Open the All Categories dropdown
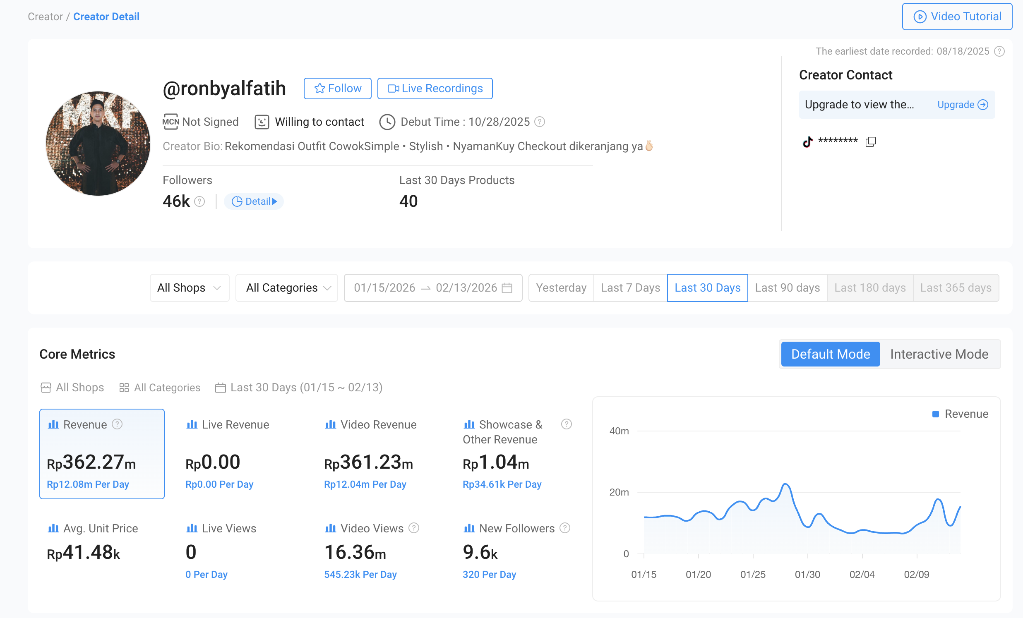The image size is (1023, 618). point(286,287)
